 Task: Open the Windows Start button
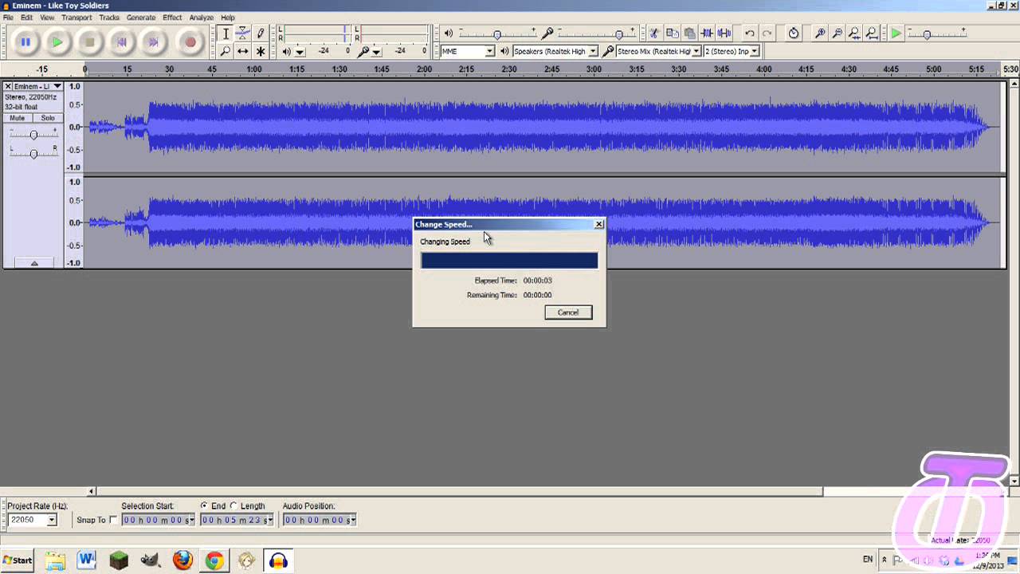point(17,560)
